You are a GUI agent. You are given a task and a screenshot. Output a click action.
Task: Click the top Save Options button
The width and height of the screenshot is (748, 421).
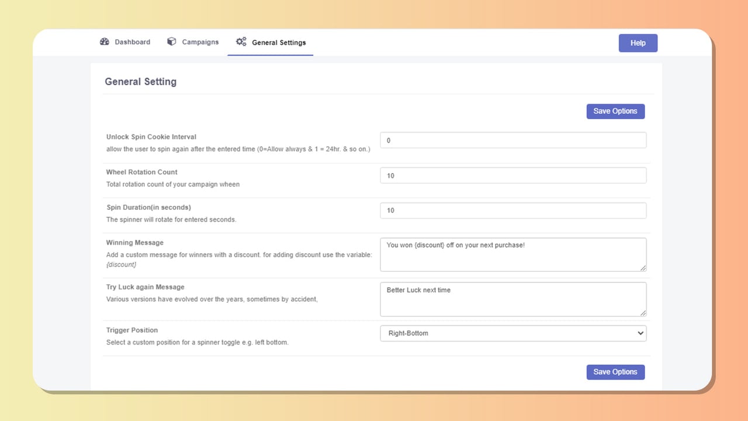point(615,111)
